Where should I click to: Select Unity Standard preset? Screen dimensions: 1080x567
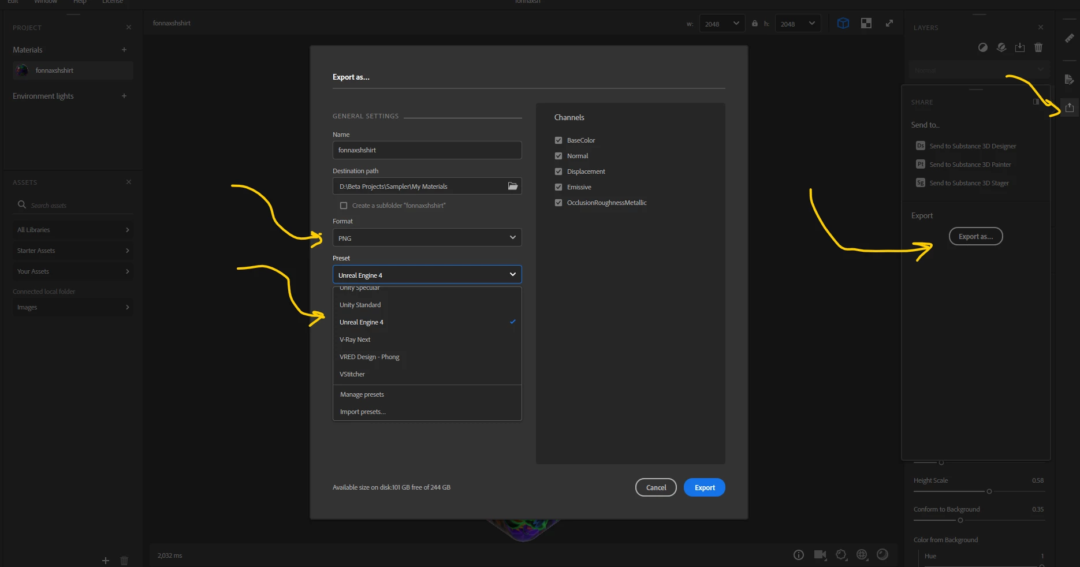click(427, 305)
